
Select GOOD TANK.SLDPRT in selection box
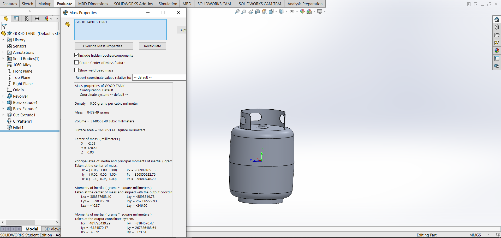point(91,22)
